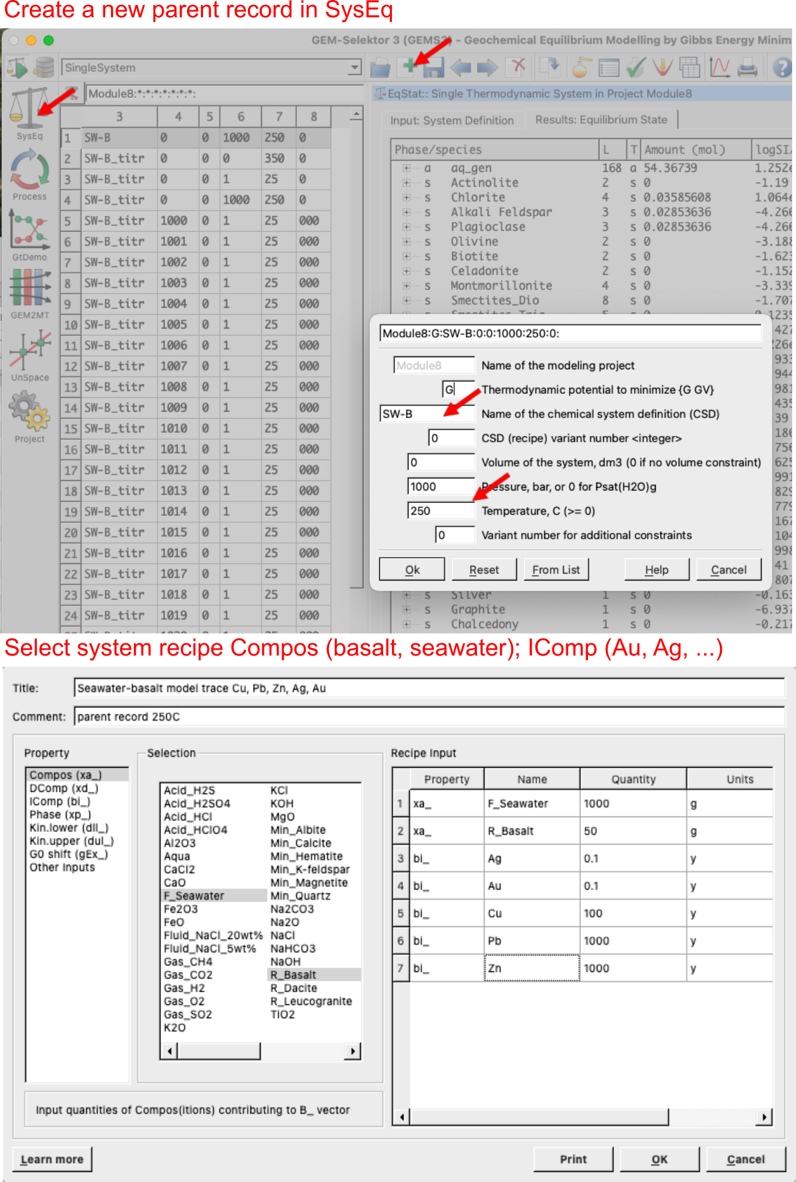796x1182 pixels.
Task: Open the Project module in sidebar
Action: 29,416
